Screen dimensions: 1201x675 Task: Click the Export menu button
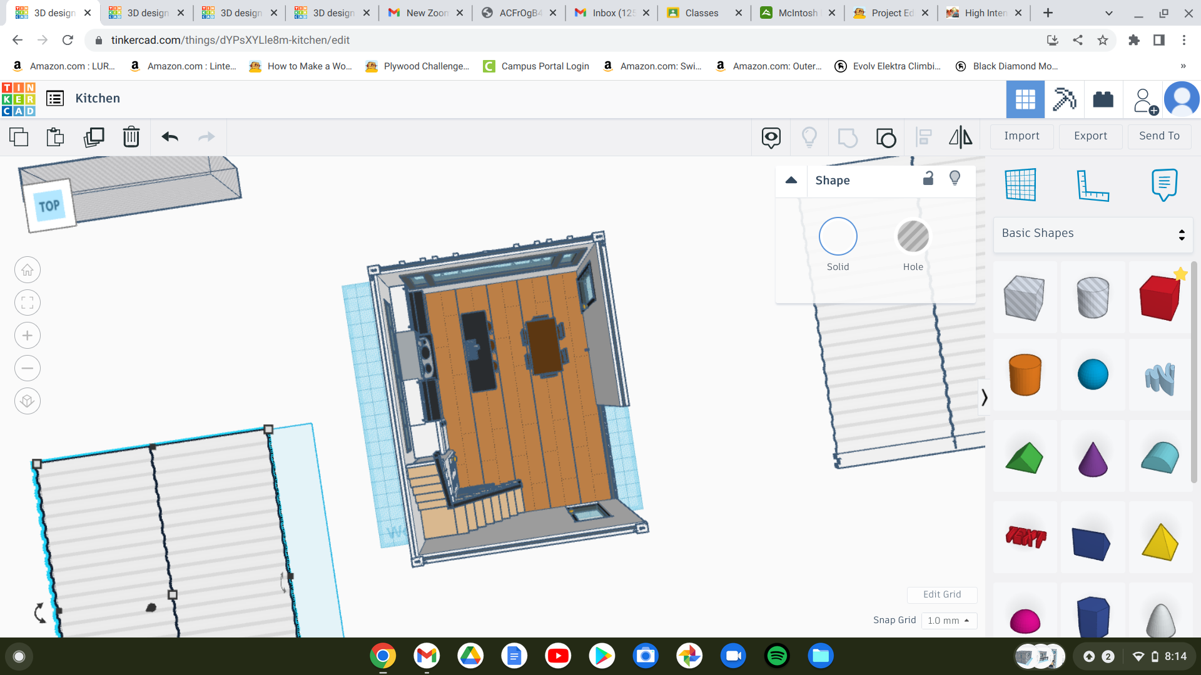[1090, 136]
